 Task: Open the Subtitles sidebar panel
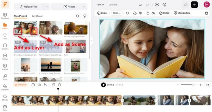5,47
